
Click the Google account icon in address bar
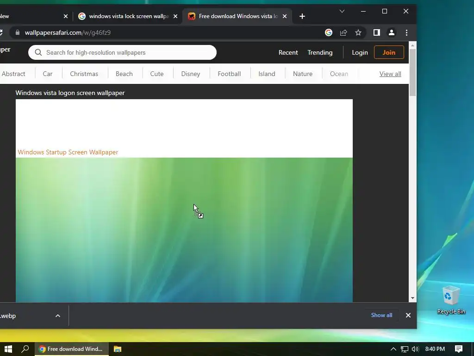(329, 32)
